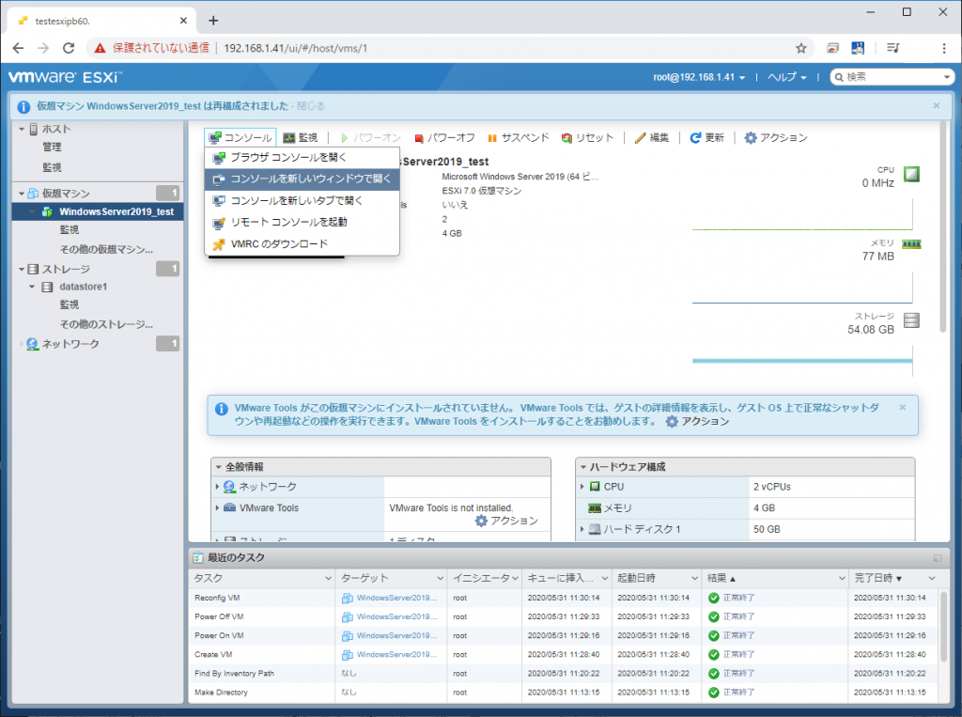Screen dimensions: 962x717
Task: Select datastore1 in the navigator
Action: click(x=83, y=287)
